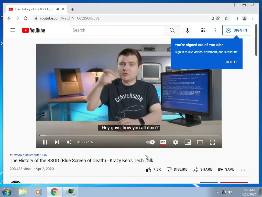Activate the miniplayer icon
Image resolution: width=262 pixels, height=197 pixels.
coord(188,142)
